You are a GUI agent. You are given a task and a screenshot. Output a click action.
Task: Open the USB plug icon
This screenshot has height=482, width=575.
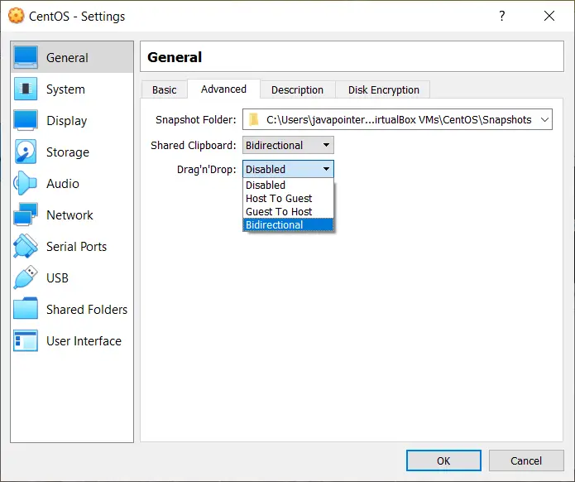[26, 277]
